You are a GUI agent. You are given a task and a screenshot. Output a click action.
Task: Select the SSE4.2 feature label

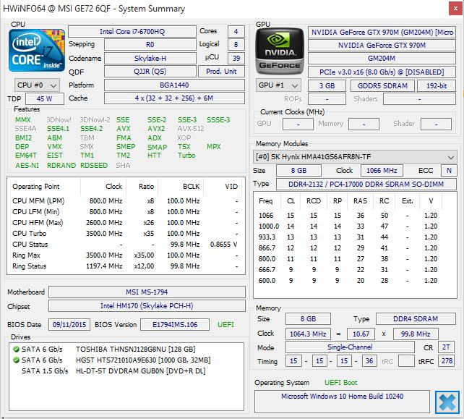point(92,129)
